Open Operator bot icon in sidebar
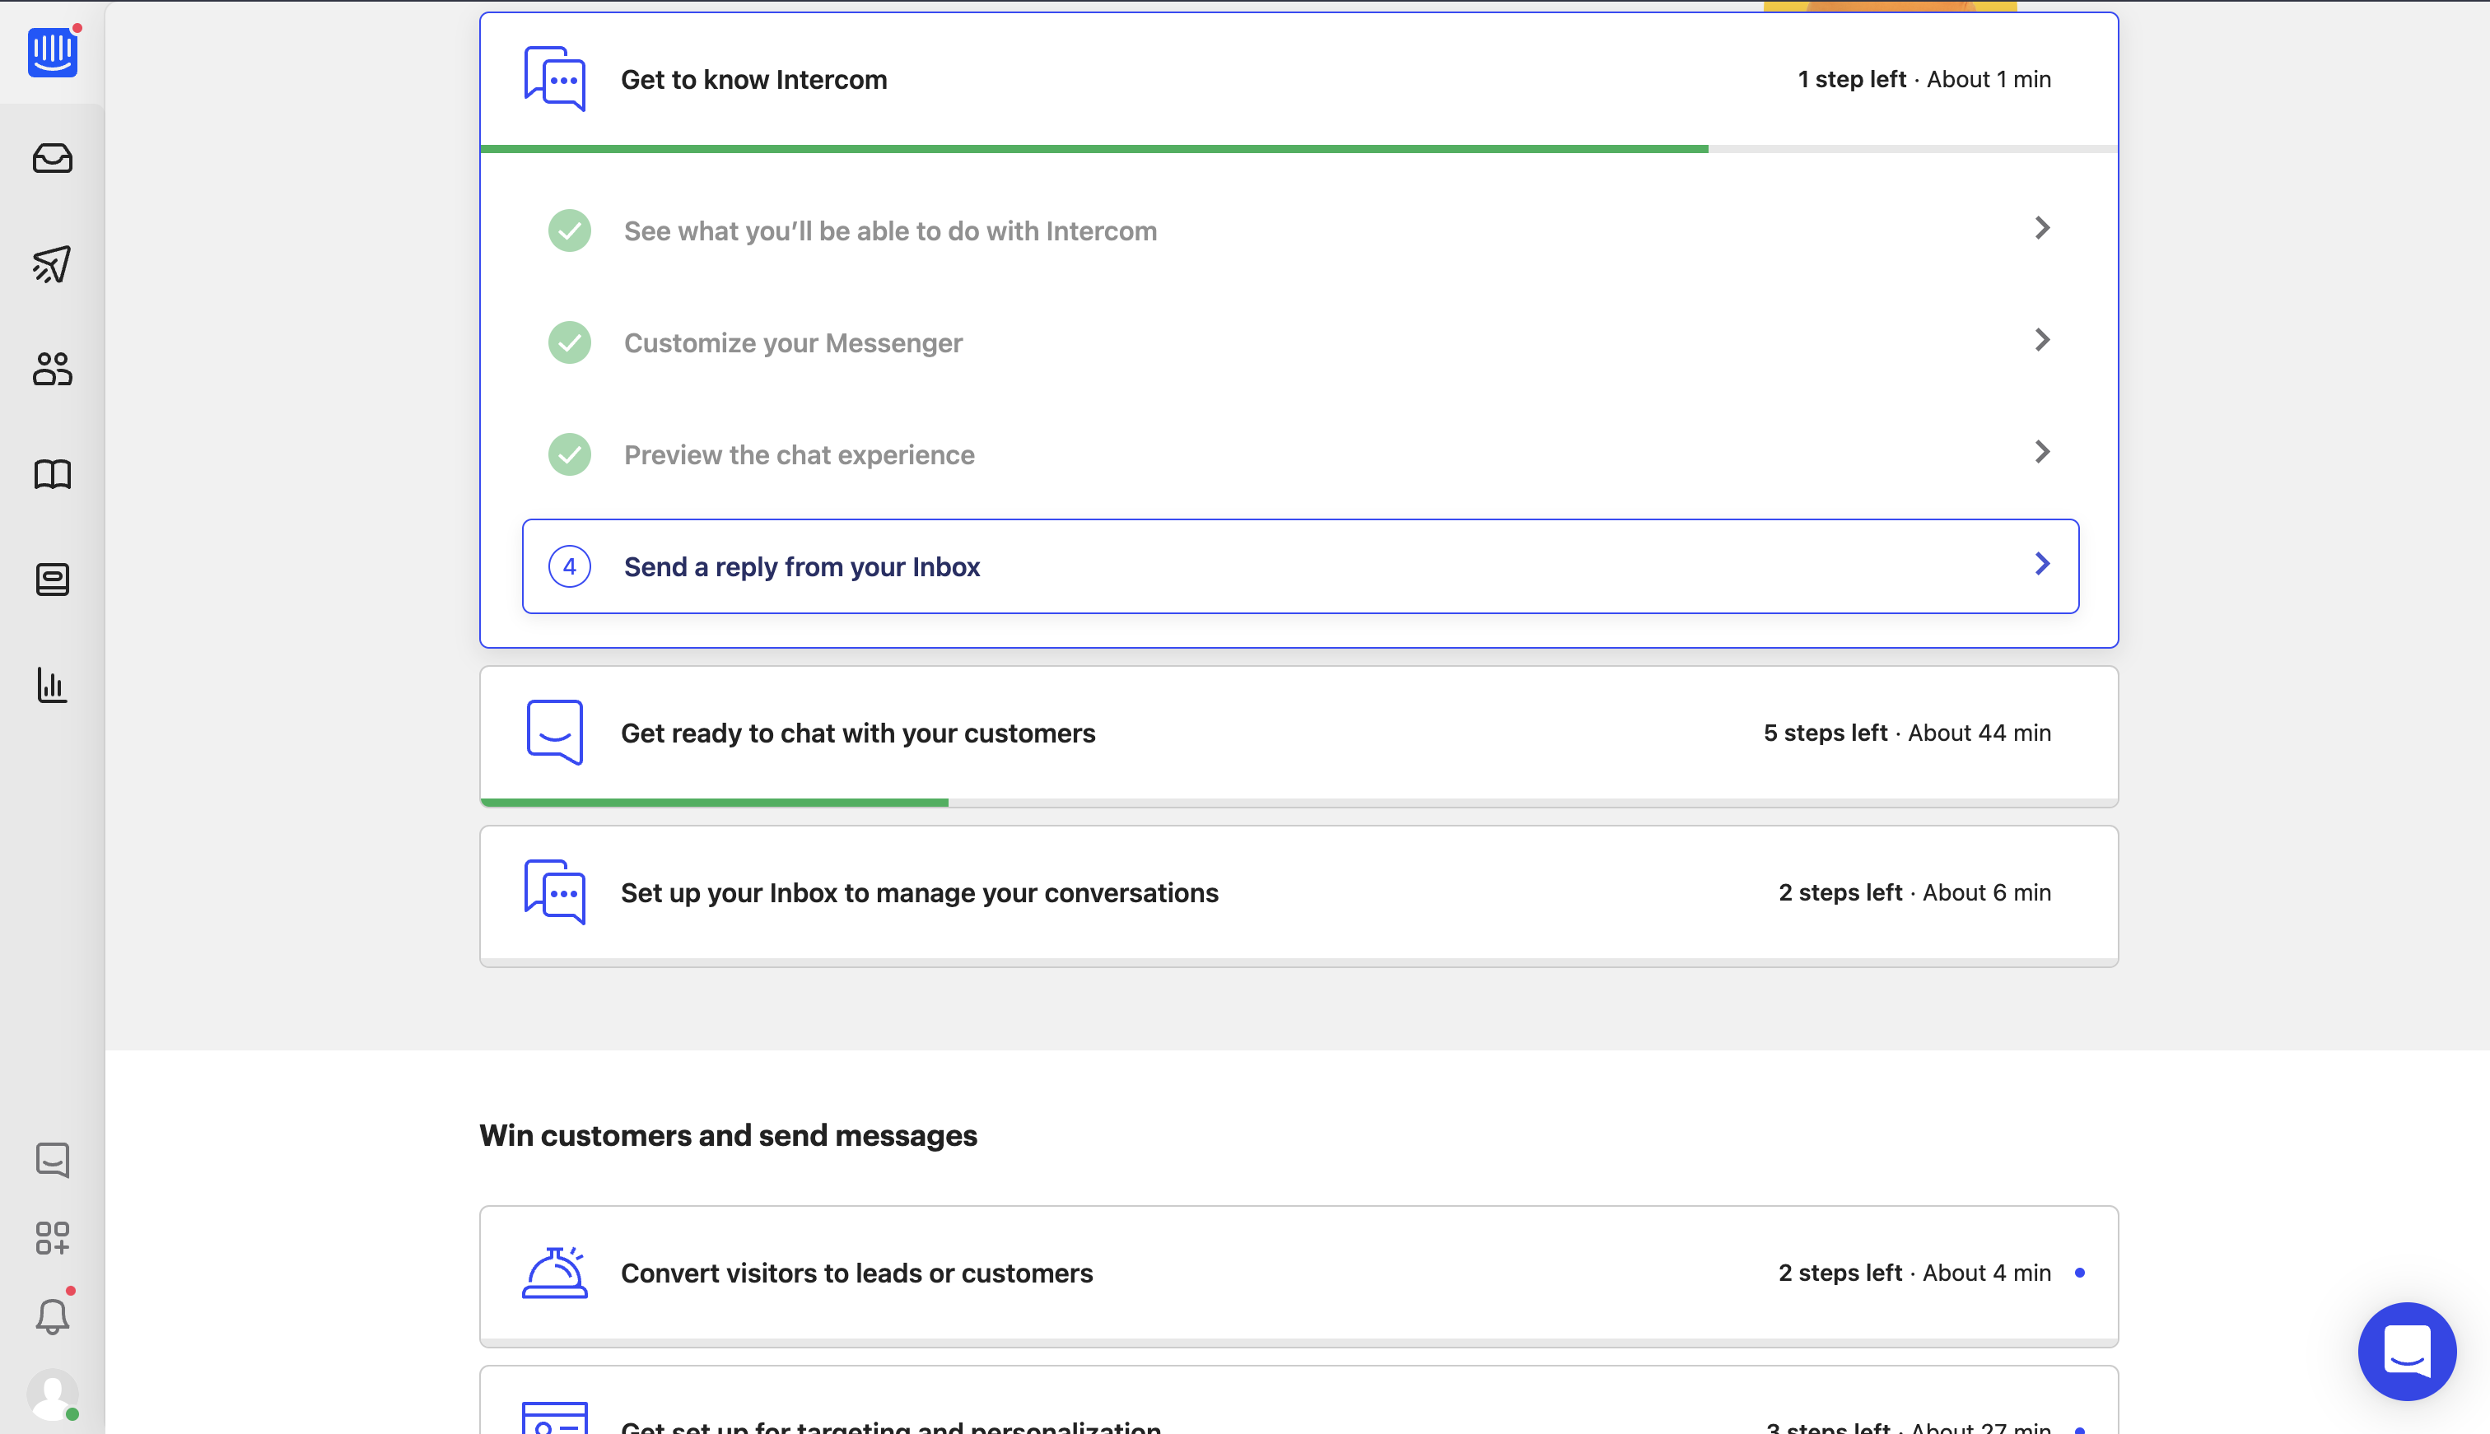Screen dimensions: 2490x1434 52,580
